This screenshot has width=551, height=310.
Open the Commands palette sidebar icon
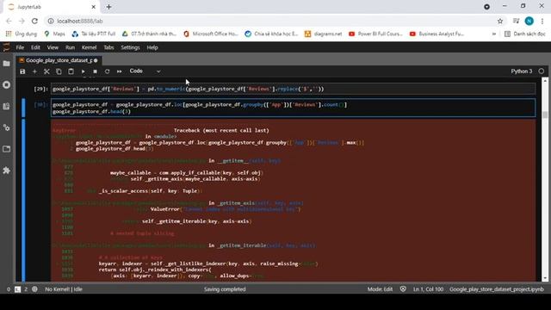tap(6, 106)
